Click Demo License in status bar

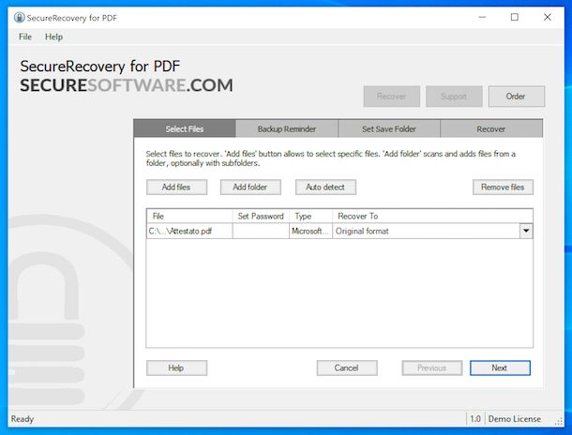point(515,419)
